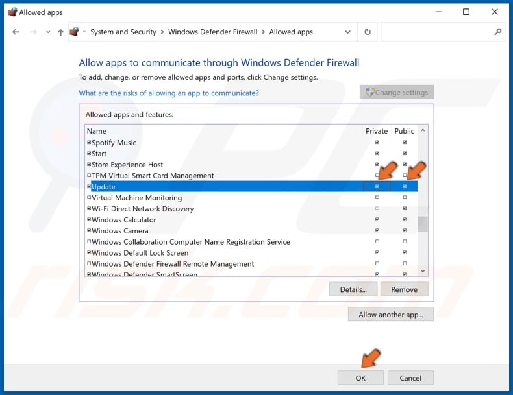513x395 pixels.
Task: Open Details for selected app
Action: pos(353,289)
